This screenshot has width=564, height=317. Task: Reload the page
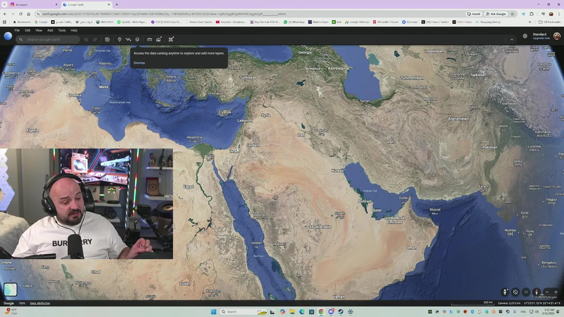(20, 14)
